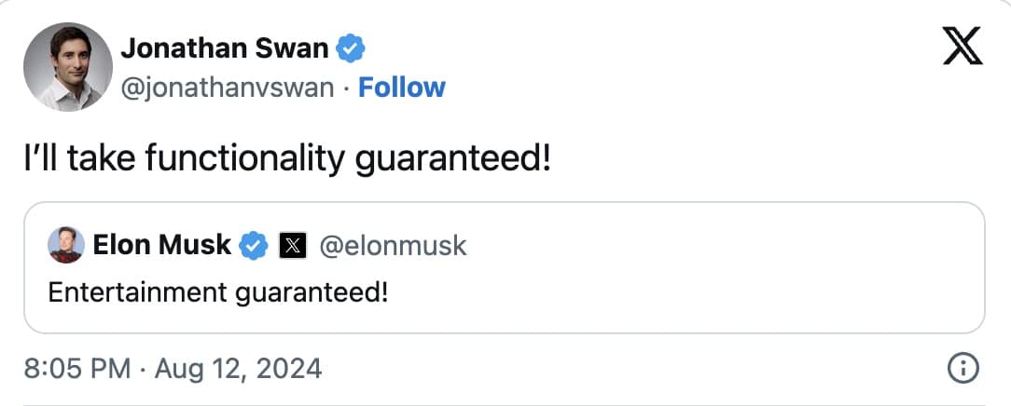Open Elon Musk's small avatar

(x=67, y=245)
